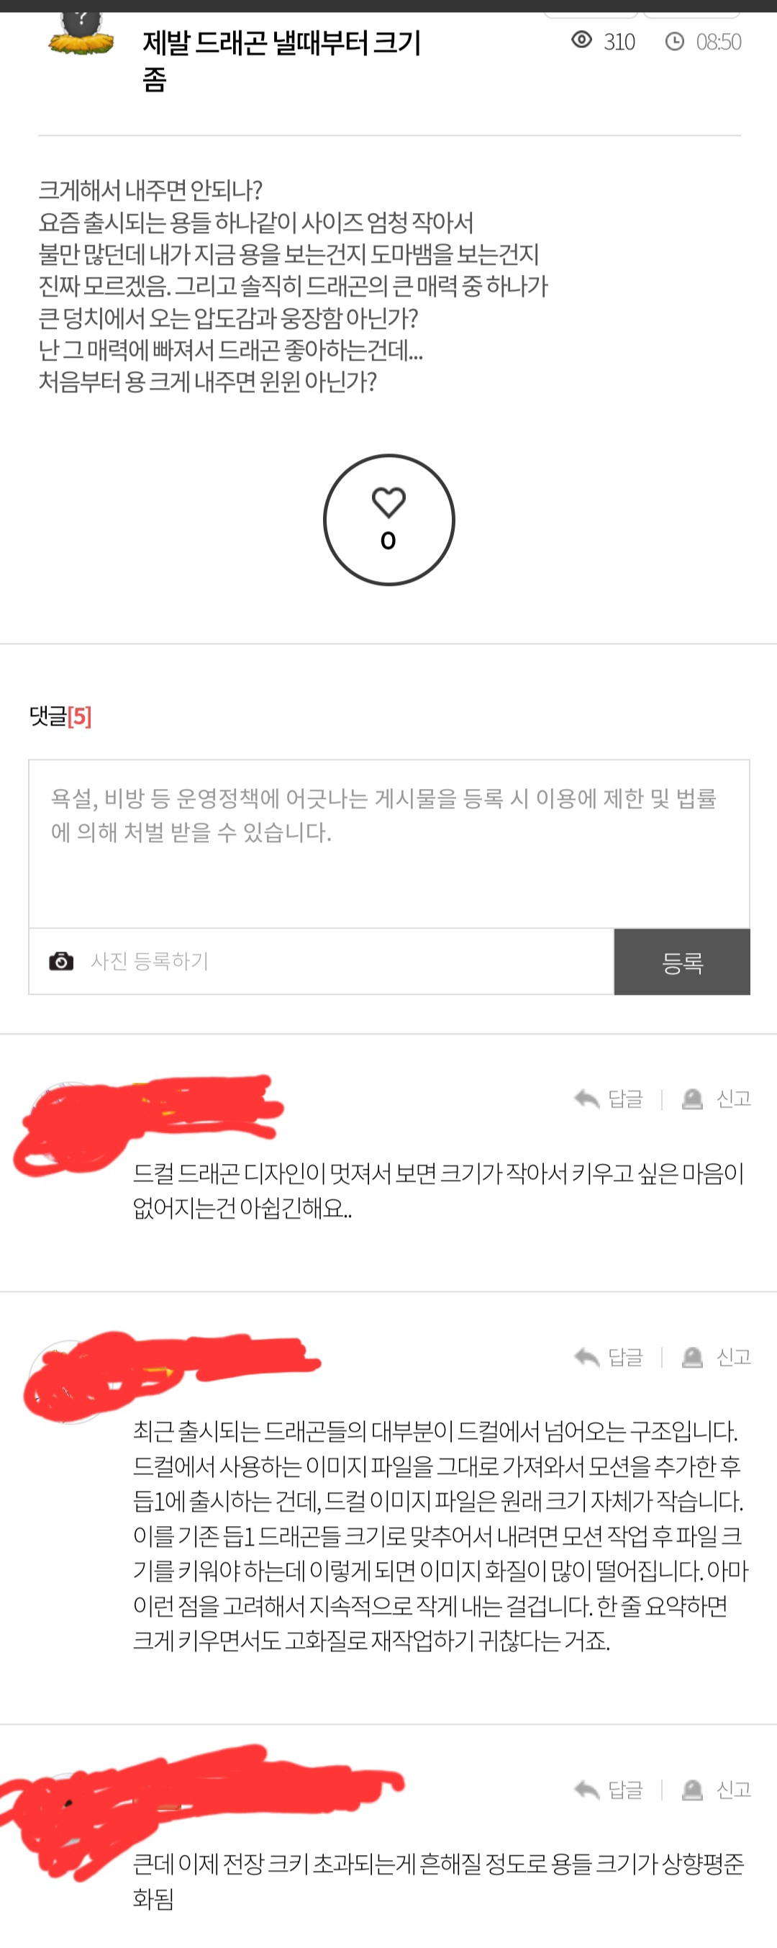Click the view count eye icon
This screenshot has height=1948, width=777.
[x=581, y=40]
